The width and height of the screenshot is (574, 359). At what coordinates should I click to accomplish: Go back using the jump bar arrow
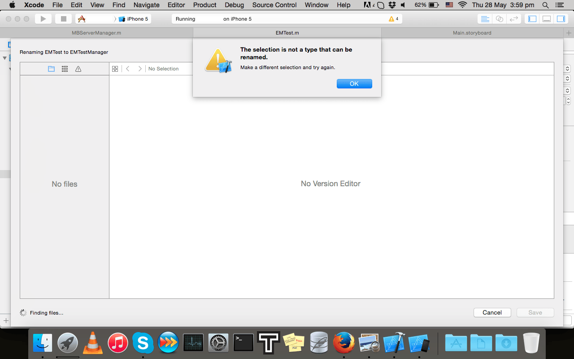pyautogui.click(x=128, y=69)
